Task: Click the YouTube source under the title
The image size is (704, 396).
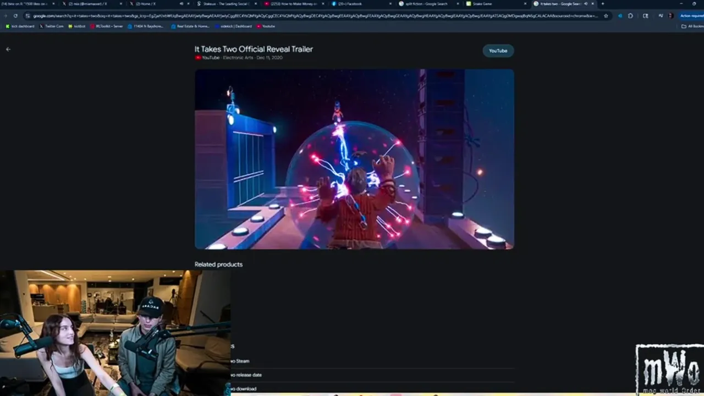Action: pos(207,57)
